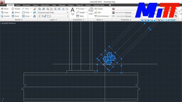
Task: Open the Fillet dropdown arrow
Action: 31,12
